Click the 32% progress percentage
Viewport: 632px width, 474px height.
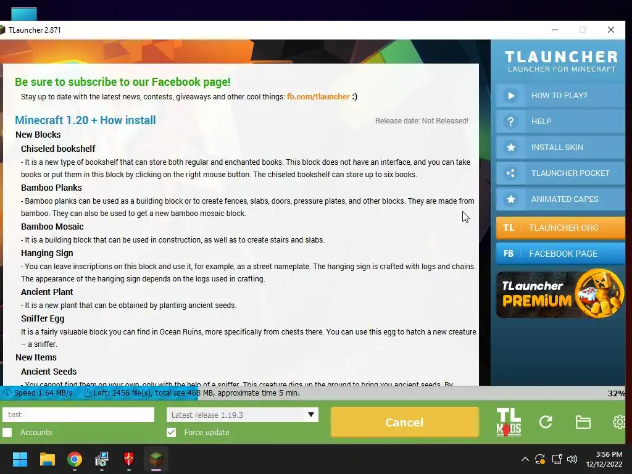[617, 393]
